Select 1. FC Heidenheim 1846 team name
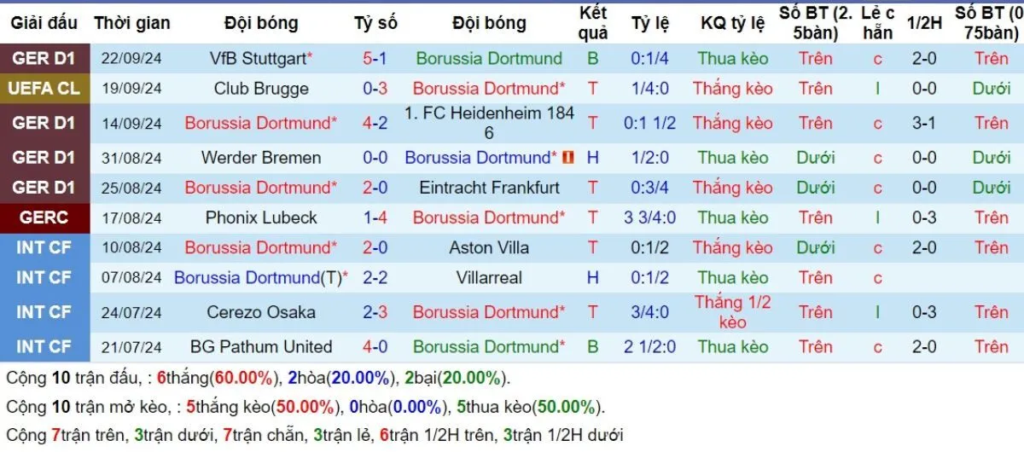The height and width of the screenshot is (452, 1024). [489, 123]
